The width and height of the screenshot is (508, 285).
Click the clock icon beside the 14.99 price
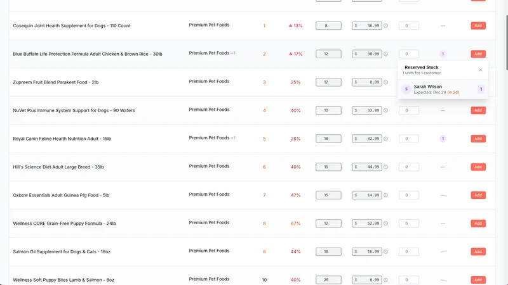point(386,195)
